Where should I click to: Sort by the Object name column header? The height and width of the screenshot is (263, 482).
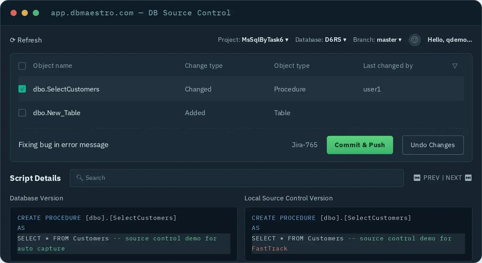[53, 66]
